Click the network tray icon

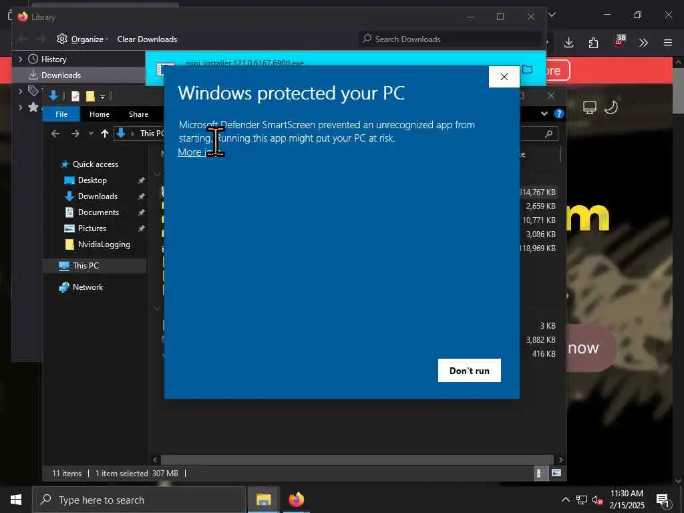(582, 500)
